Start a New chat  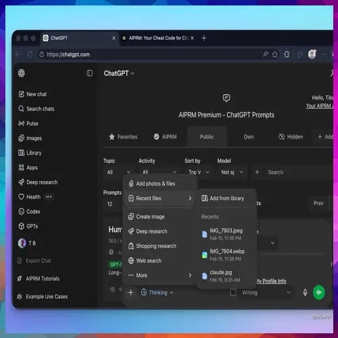point(32,94)
